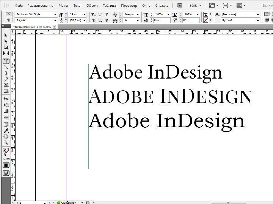Viewport: 273px width, 204px height.
Task: Open the Regular font style dropdown
Action: point(55,20)
